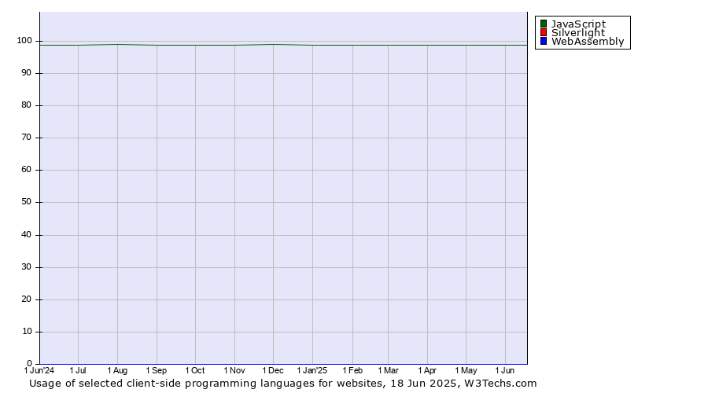Screen dimensions: 708x393
Task: Click the chart caption mentioning W3Techs.com
Action: (x=283, y=384)
